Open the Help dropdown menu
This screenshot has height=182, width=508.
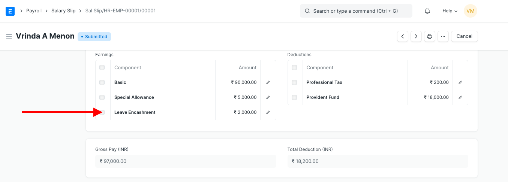450,11
